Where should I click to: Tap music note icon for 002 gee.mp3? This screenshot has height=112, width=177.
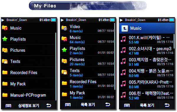pos(123,50)
